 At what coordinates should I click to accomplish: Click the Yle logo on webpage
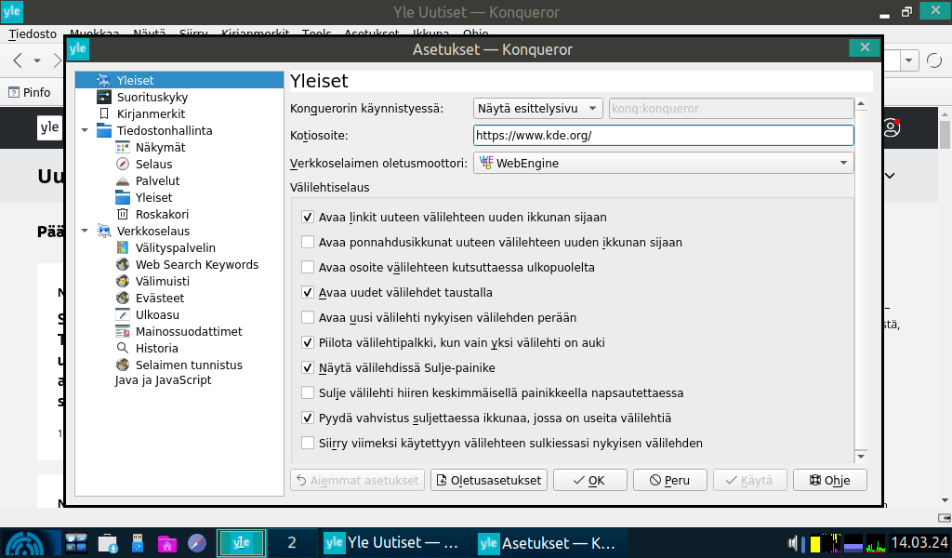50,127
